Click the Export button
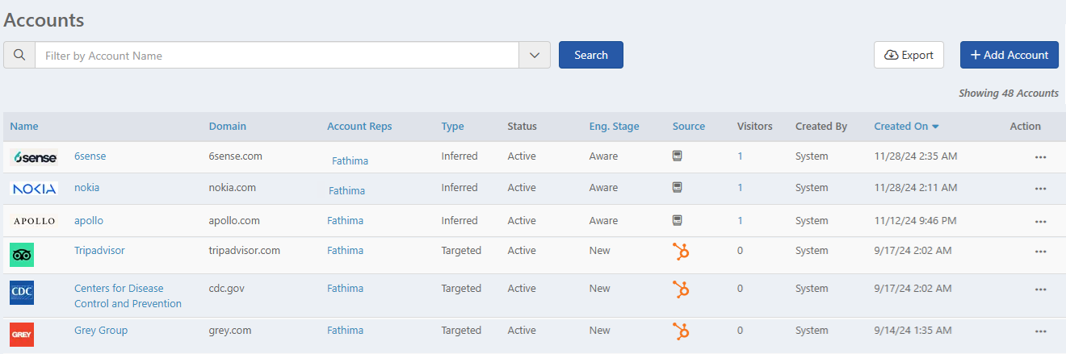 tap(909, 55)
